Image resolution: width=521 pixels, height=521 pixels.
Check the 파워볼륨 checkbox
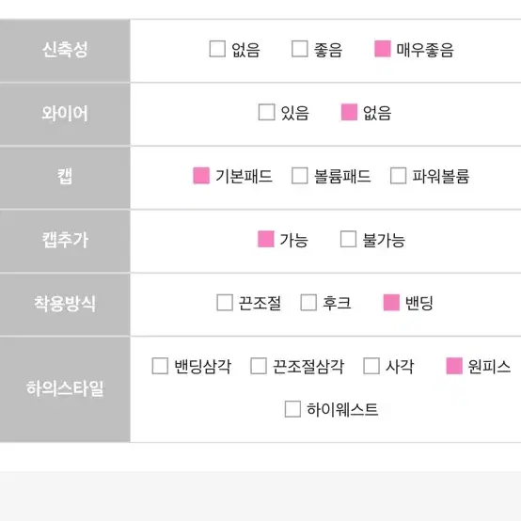398,176
